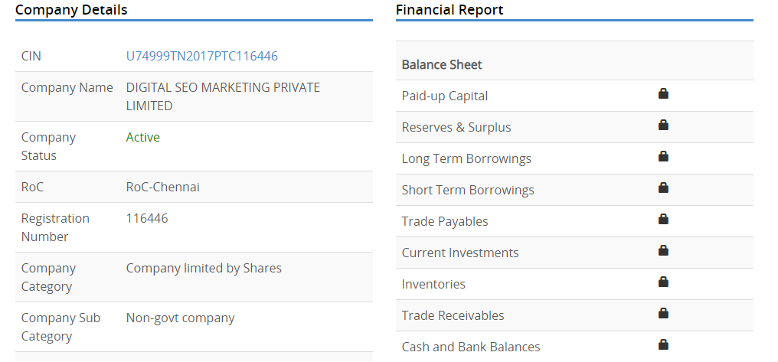
Task: Click the Company limited by Shares value
Action: (x=204, y=269)
